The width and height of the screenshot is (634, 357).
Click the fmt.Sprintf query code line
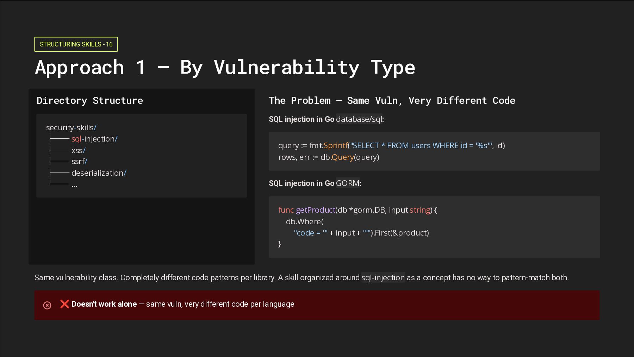click(391, 146)
